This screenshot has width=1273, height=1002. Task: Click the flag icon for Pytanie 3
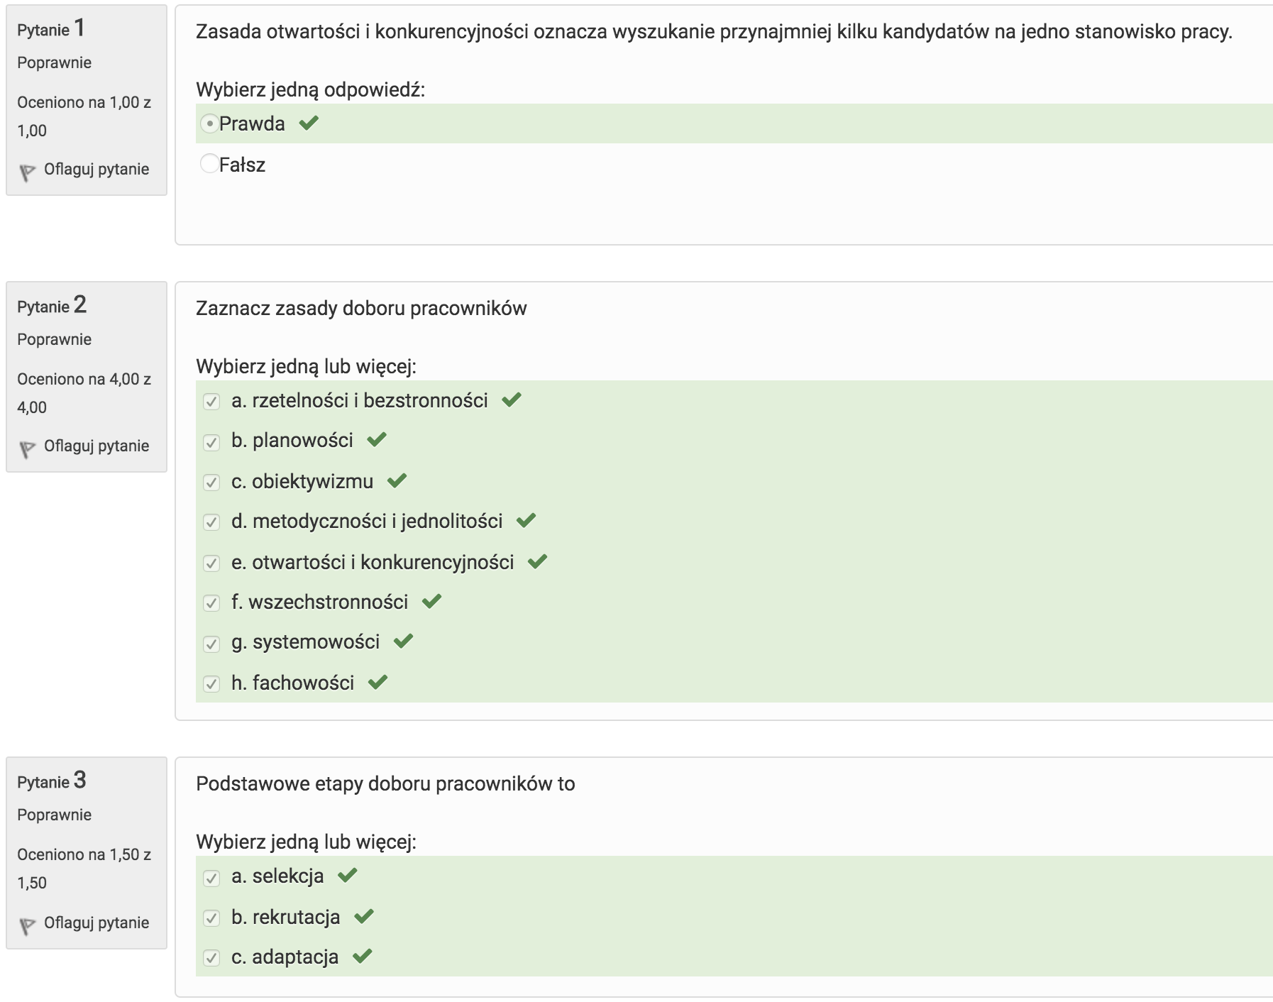pos(27,925)
